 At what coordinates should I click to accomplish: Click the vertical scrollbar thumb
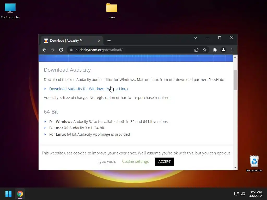pyautogui.click(x=235, y=80)
